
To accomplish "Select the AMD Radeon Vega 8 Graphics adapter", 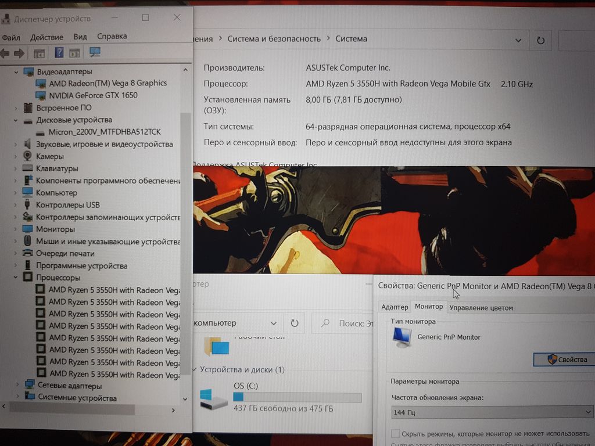I will point(107,83).
